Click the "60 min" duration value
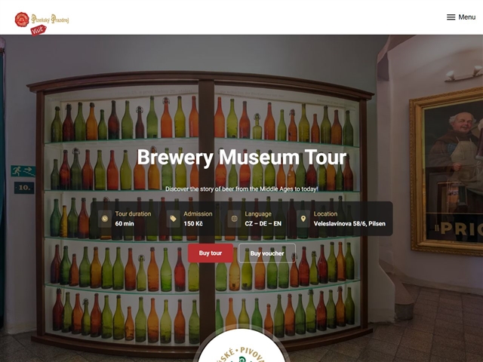Screen dimensions: 483x362 tap(125, 224)
